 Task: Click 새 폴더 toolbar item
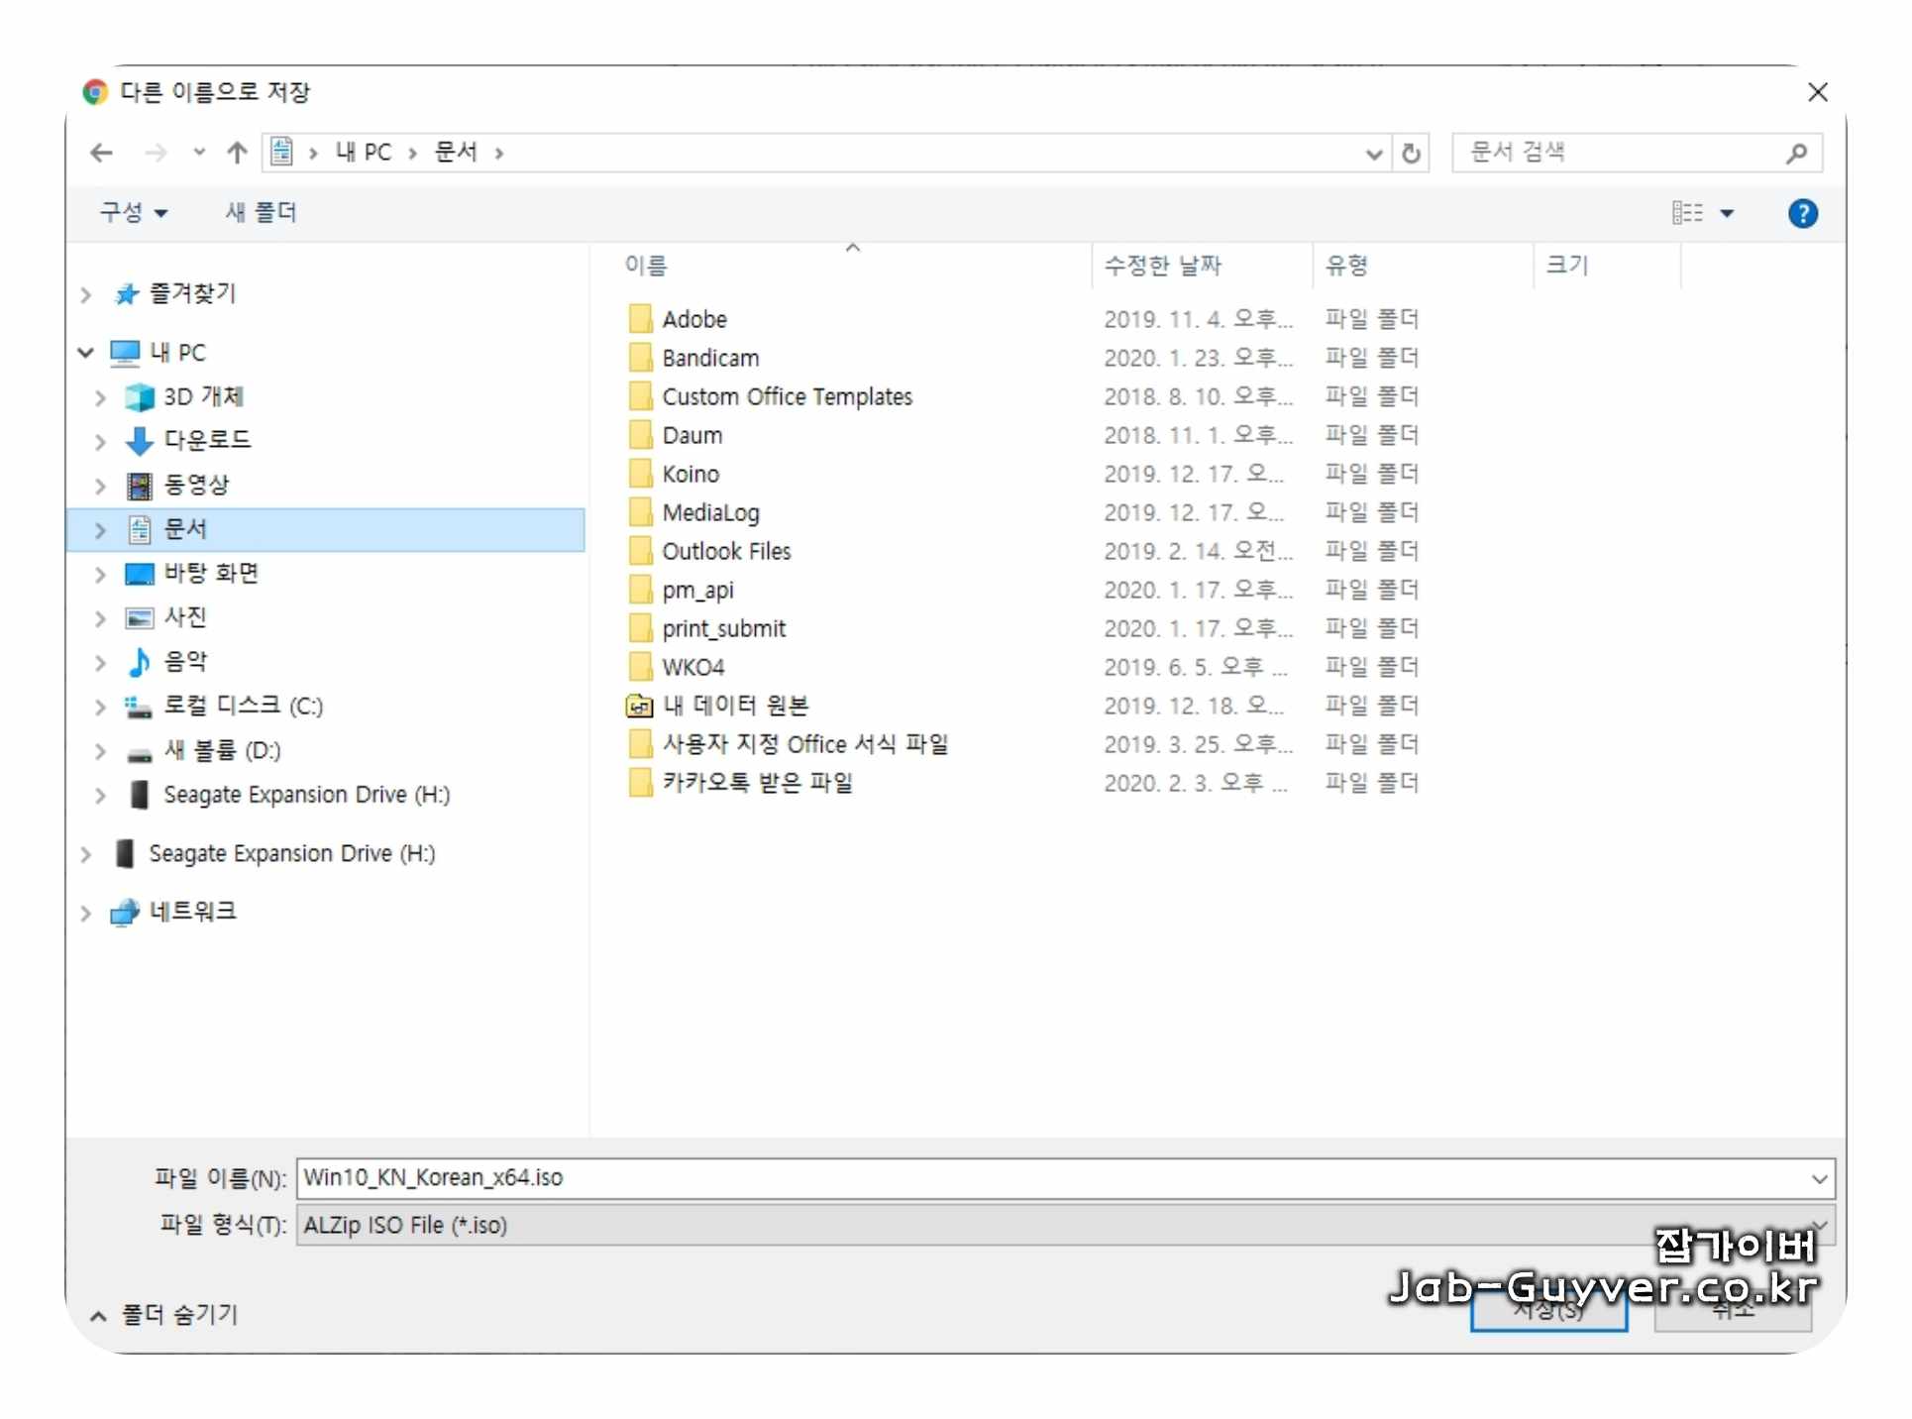[261, 212]
